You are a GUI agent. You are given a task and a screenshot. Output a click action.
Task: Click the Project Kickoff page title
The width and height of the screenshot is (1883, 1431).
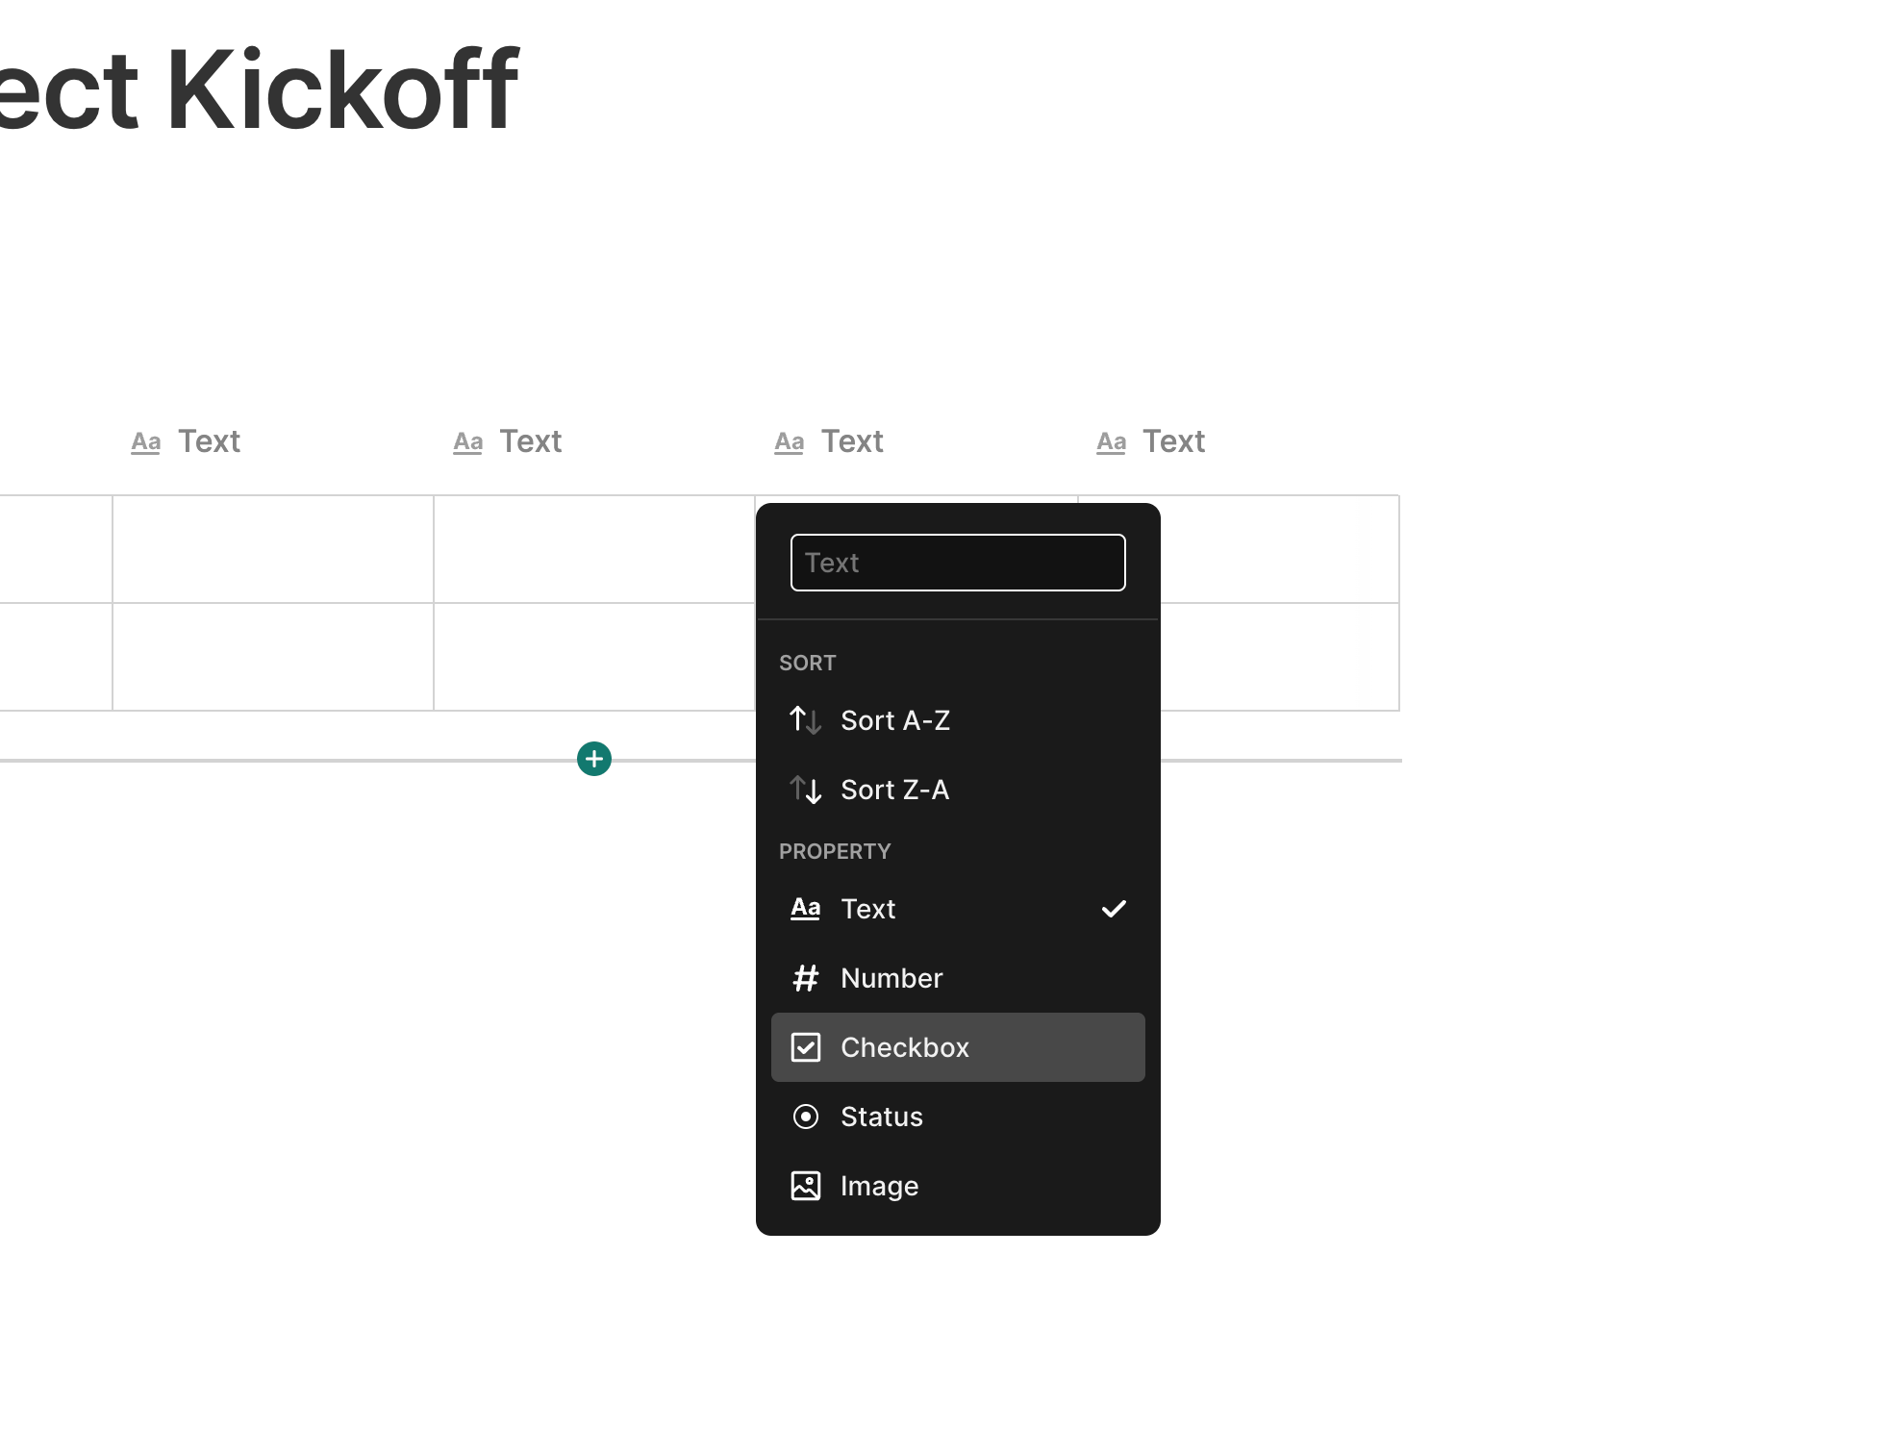pos(260,89)
